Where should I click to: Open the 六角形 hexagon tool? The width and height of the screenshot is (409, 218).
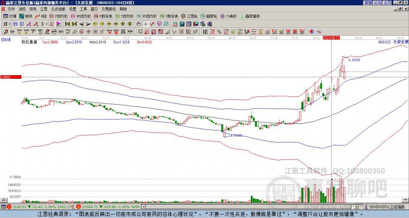229,16
